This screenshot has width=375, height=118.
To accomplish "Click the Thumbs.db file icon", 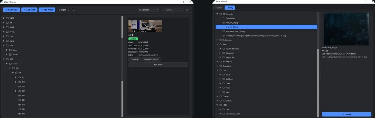I will click(x=224, y=18).
